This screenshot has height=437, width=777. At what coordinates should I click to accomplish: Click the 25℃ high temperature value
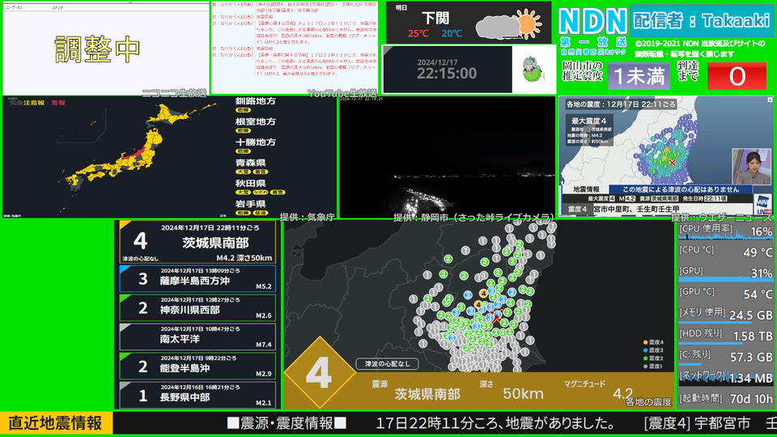click(418, 34)
